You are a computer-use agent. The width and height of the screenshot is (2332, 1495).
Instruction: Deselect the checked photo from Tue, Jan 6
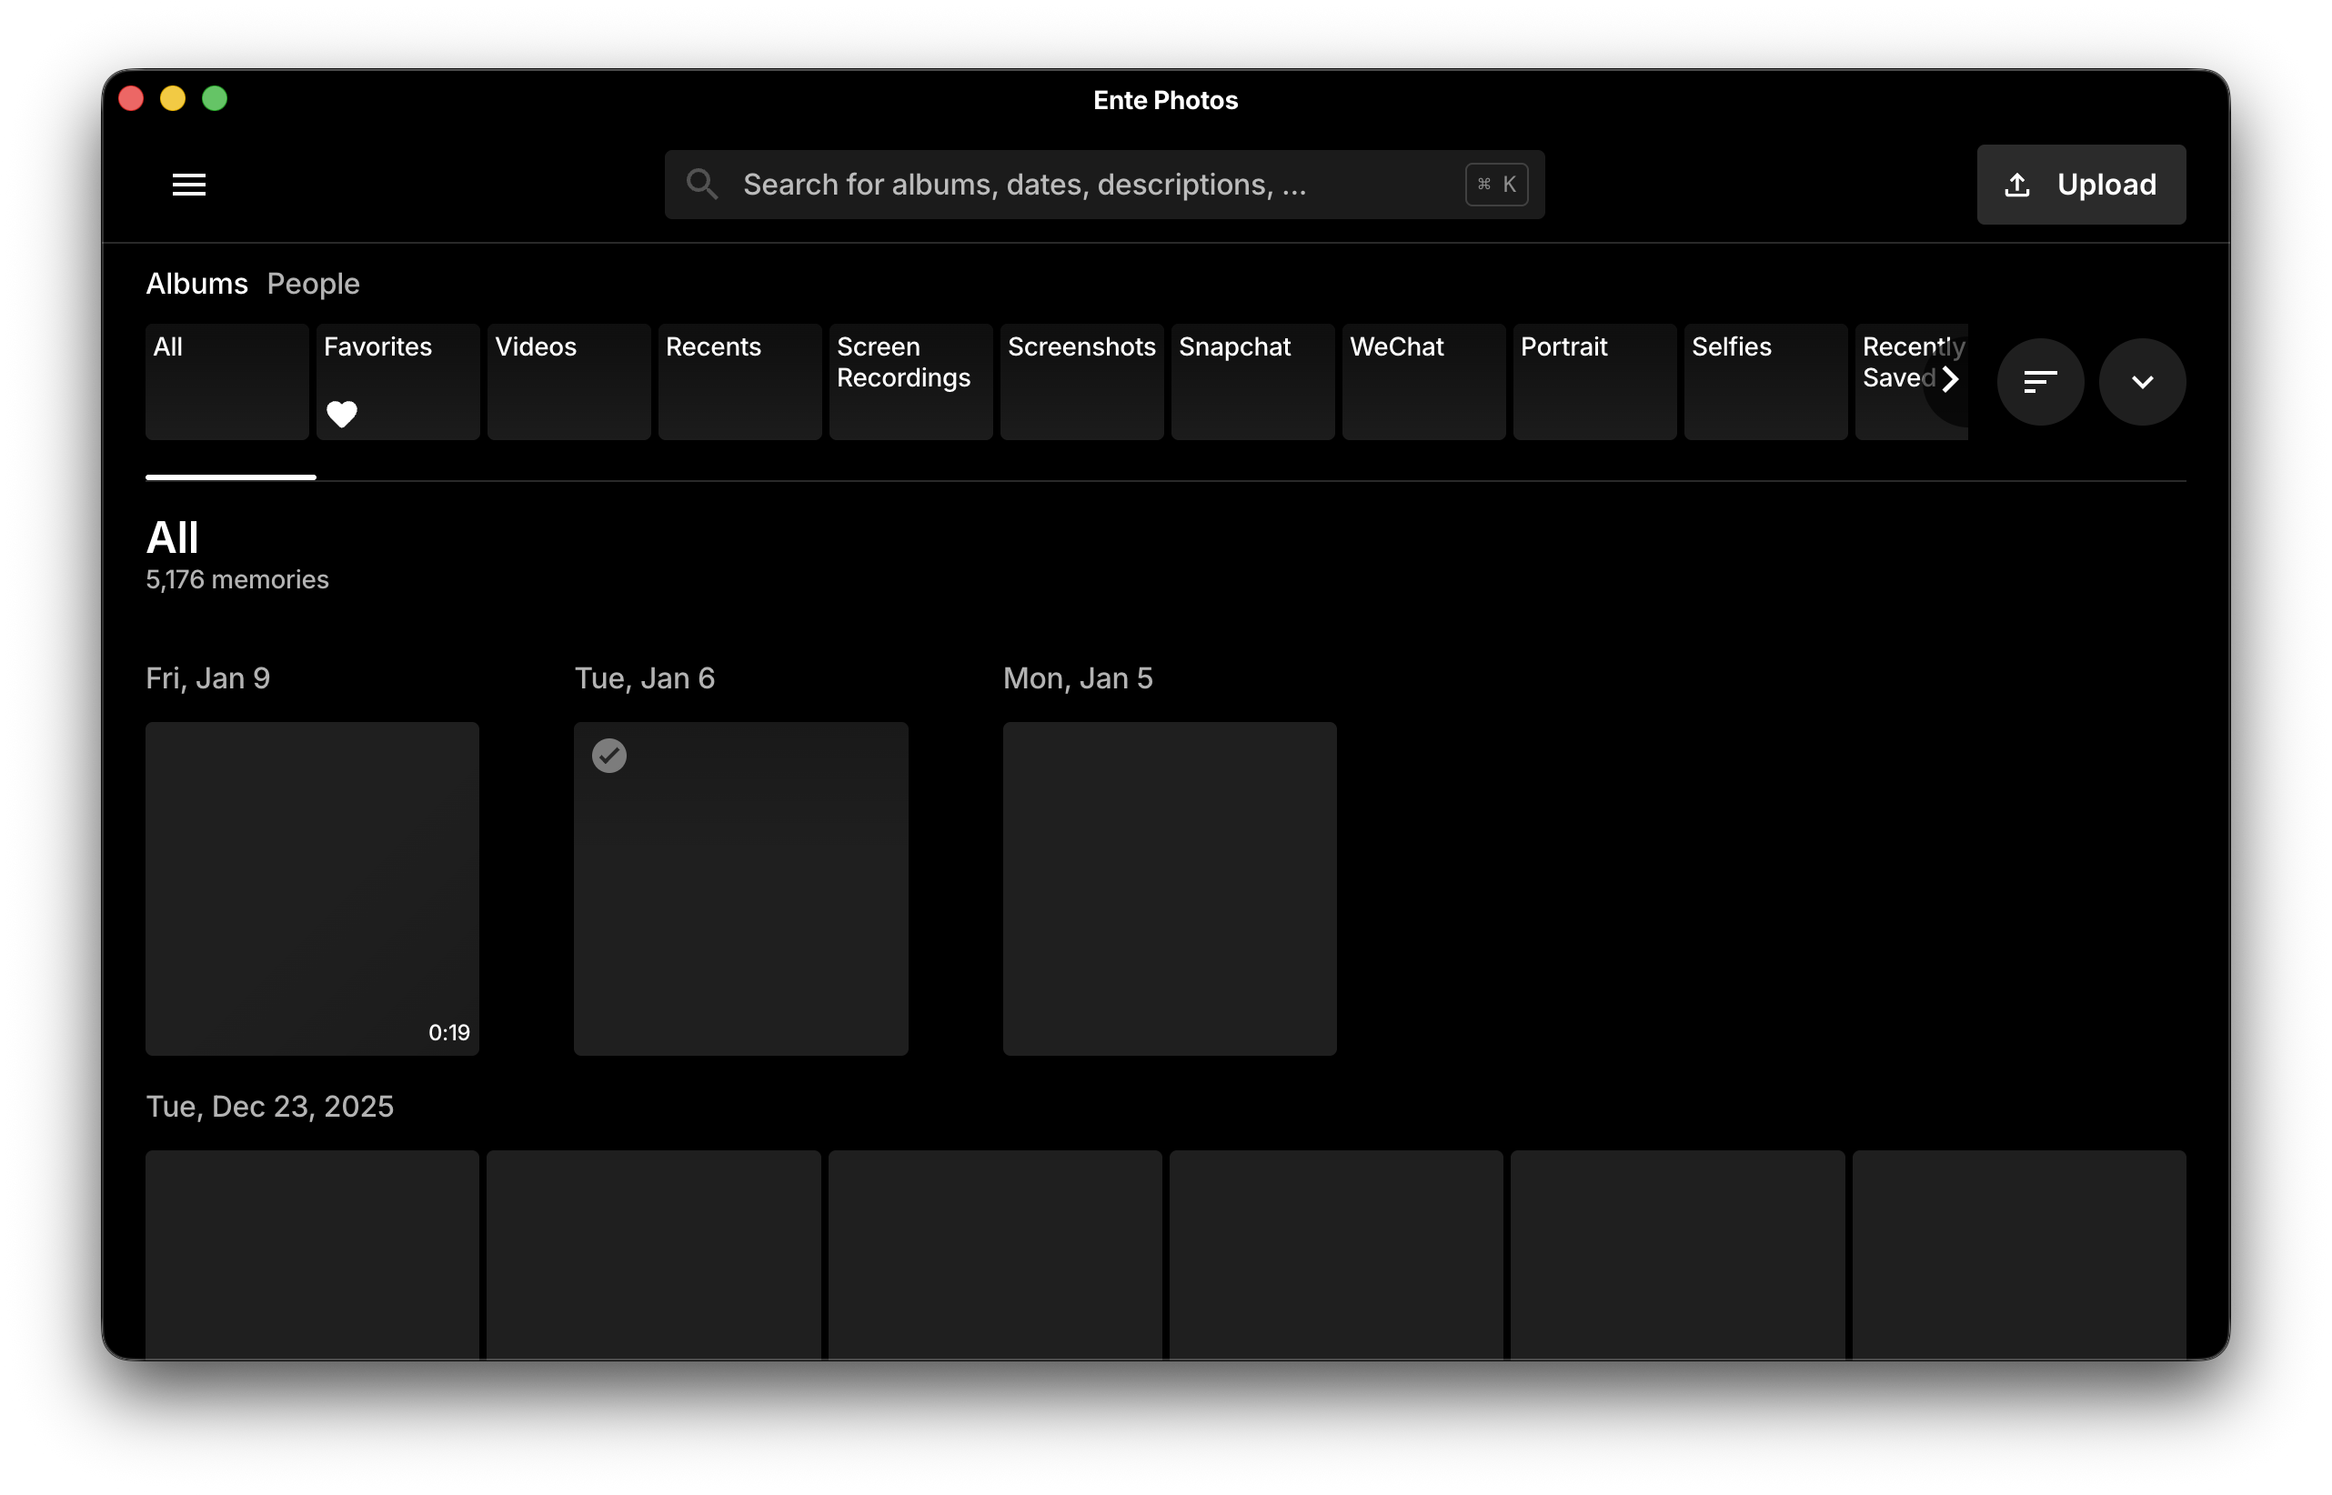tap(609, 756)
